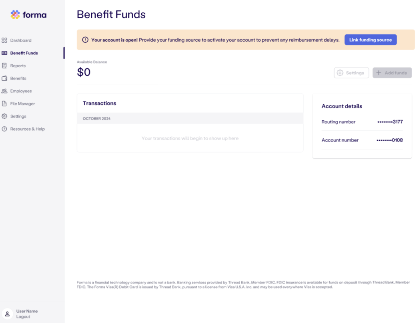Open the Employees section
The height and width of the screenshot is (323, 417).
[x=21, y=91]
